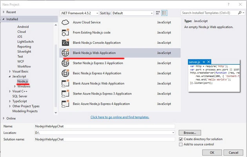Expand the Visual Basic node
Image resolution: width=247 pixels, height=157 pixels.
click(x=10, y=71)
